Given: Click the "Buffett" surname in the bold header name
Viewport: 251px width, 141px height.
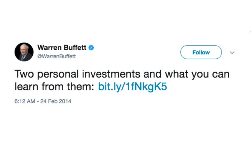Looking at the screenshot, I should click(75, 48).
